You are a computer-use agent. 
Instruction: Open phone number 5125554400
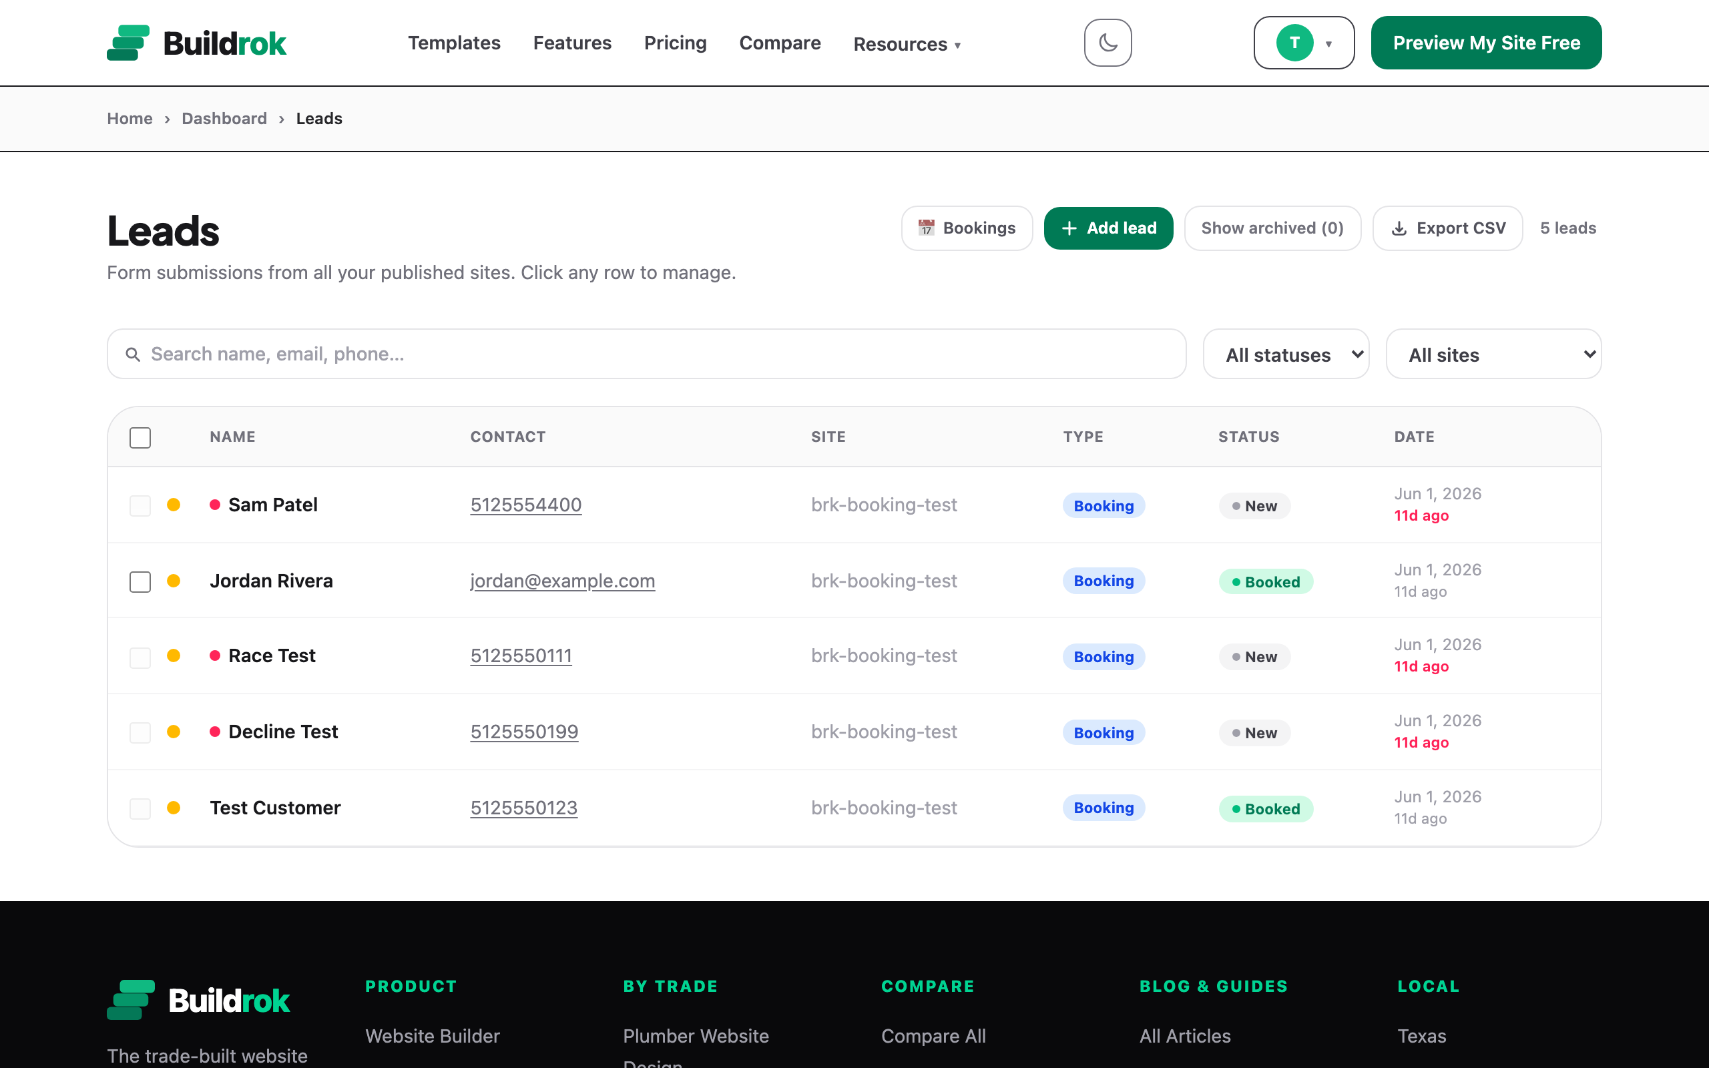click(526, 505)
